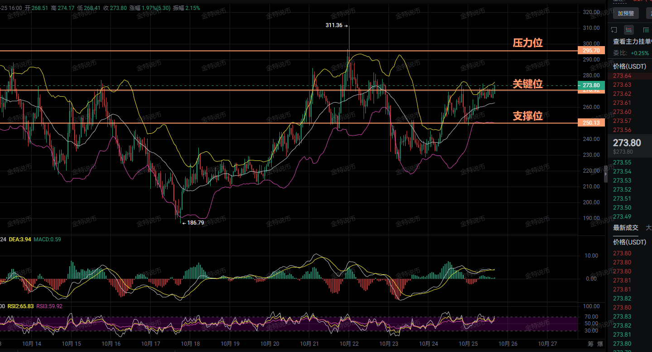
Task: Open 查看主力挂单 link
Action: pyautogui.click(x=632, y=42)
